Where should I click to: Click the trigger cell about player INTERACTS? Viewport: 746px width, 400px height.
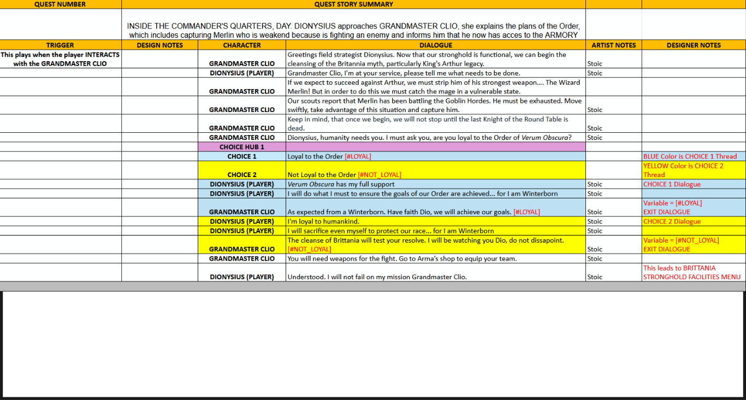[x=60, y=59]
